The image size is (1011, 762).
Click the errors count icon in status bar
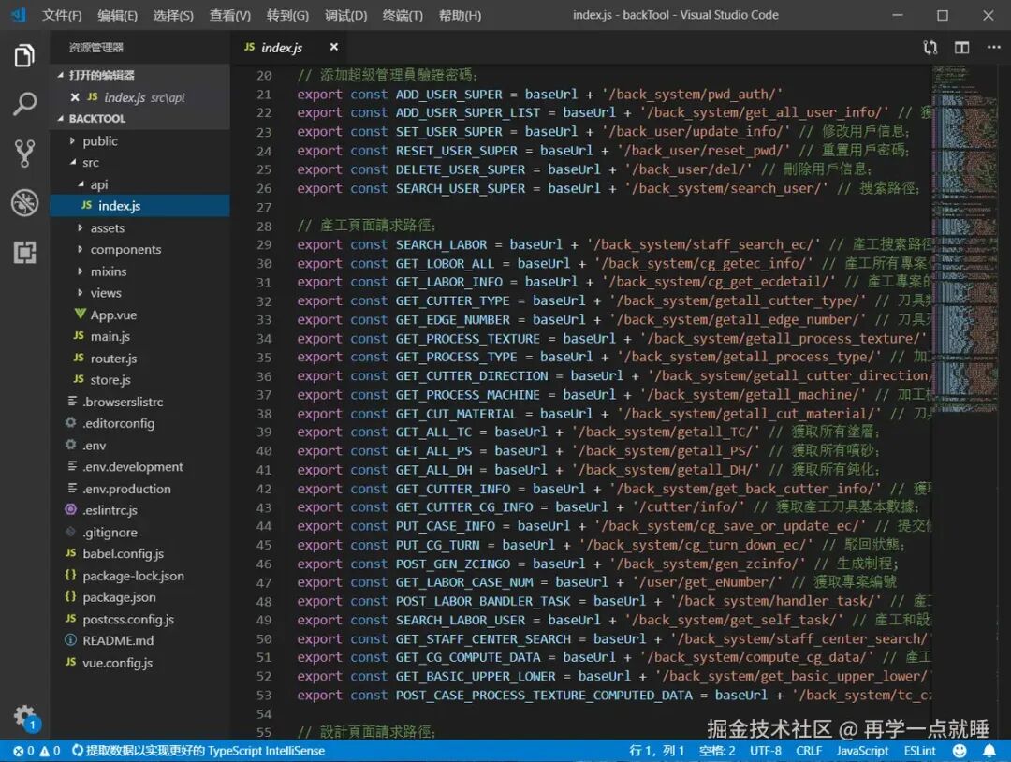(x=23, y=751)
